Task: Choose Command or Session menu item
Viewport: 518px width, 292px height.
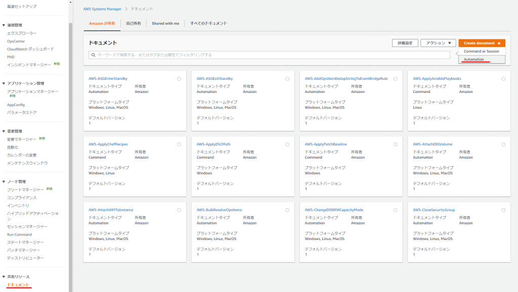Action: click(482, 51)
